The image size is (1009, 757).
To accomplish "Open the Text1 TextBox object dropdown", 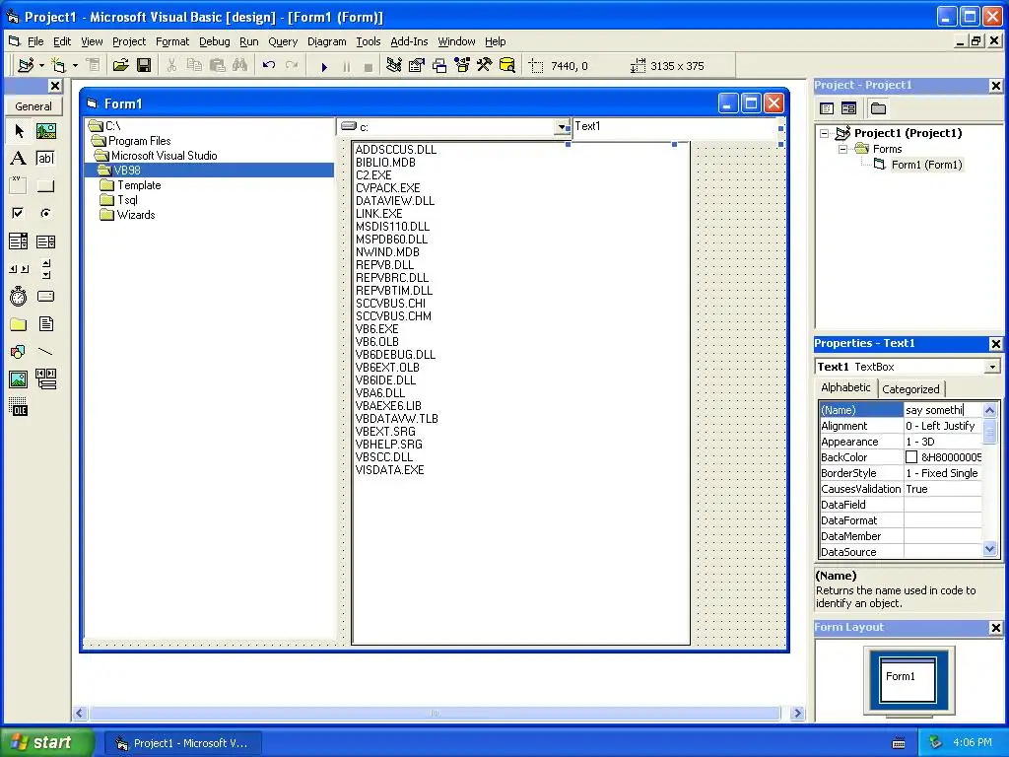I will [x=993, y=367].
